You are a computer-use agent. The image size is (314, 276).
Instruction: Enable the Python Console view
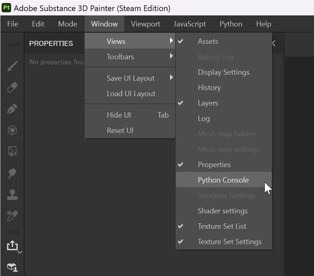[224, 180]
